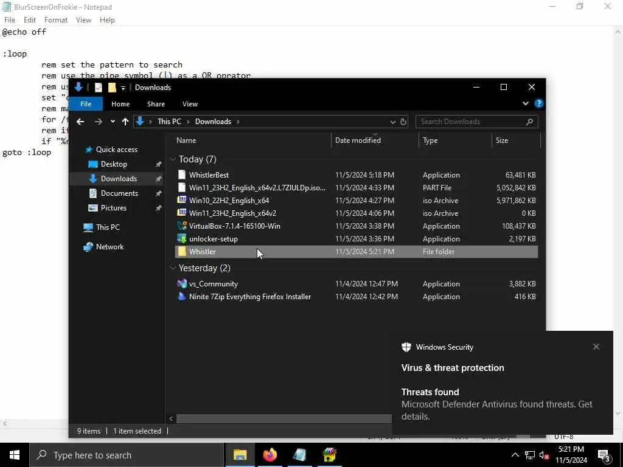This screenshot has height=467, width=623.
Task: Open the WinRAR taskbar icon
Action: click(x=329, y=455)
